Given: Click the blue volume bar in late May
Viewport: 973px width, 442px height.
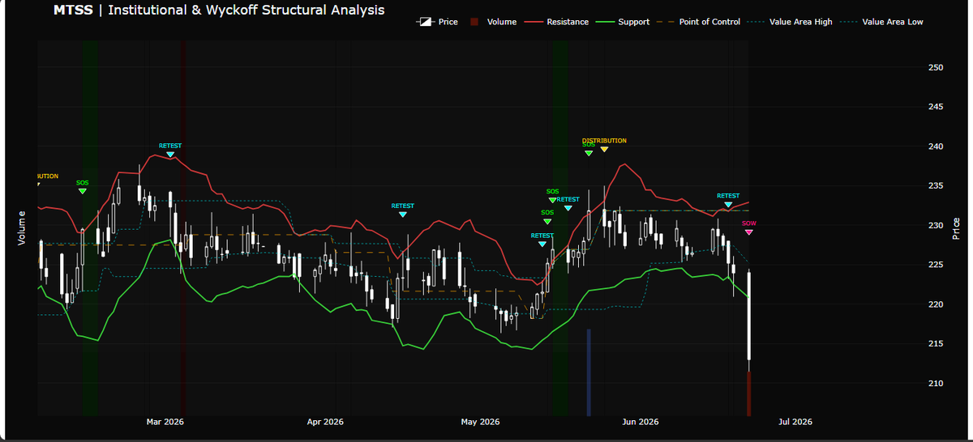Looking at the screenshot, I should (589, 372).
